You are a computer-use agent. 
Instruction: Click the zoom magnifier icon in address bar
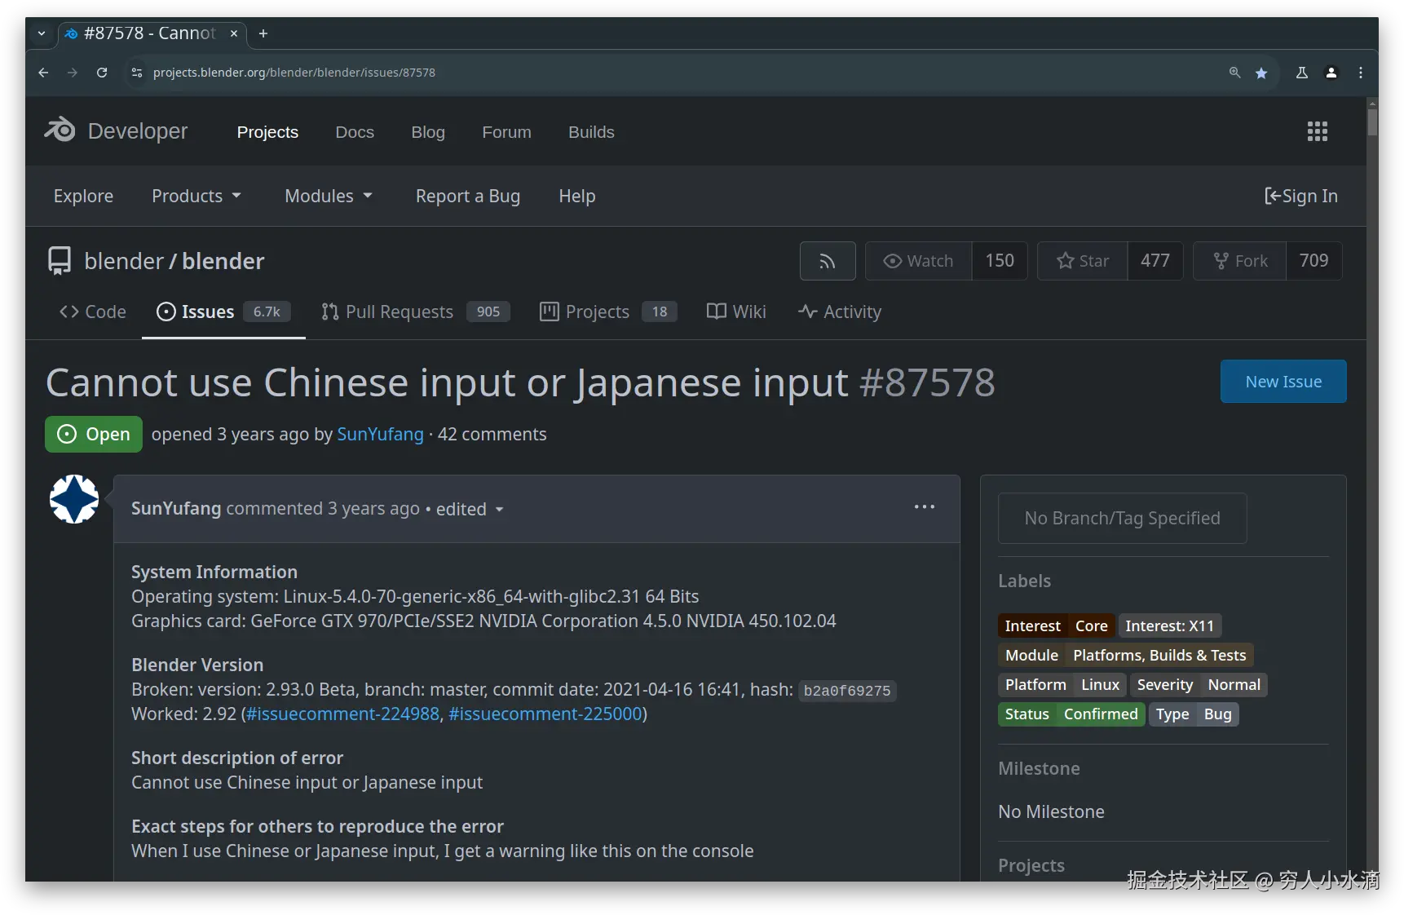1235,73
